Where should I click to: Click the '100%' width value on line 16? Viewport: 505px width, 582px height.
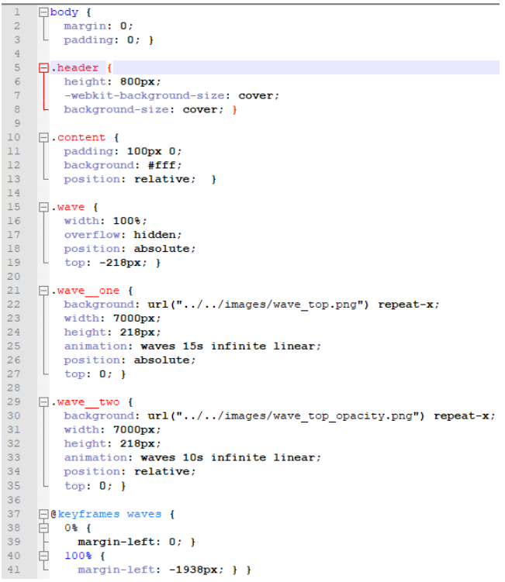pyautogui.click(x=127, y=221)
